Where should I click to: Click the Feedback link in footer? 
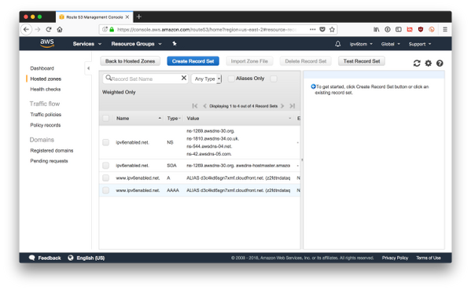click(x=45, y=258)
